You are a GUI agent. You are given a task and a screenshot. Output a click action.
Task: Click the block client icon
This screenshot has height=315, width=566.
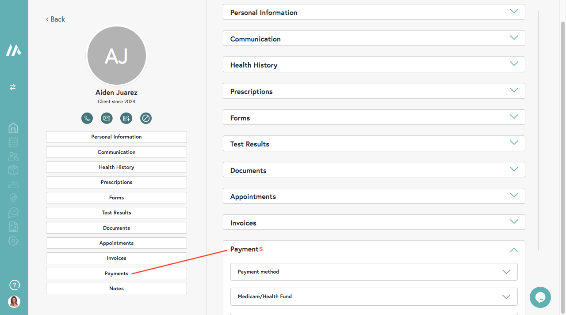click(x=146, y=118)
